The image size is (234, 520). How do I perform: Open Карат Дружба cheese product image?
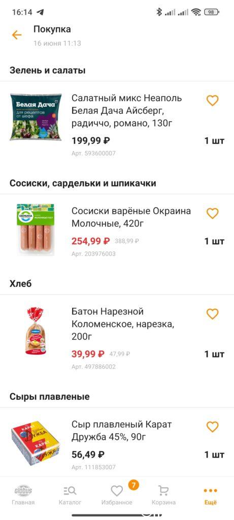coord(36,443)
